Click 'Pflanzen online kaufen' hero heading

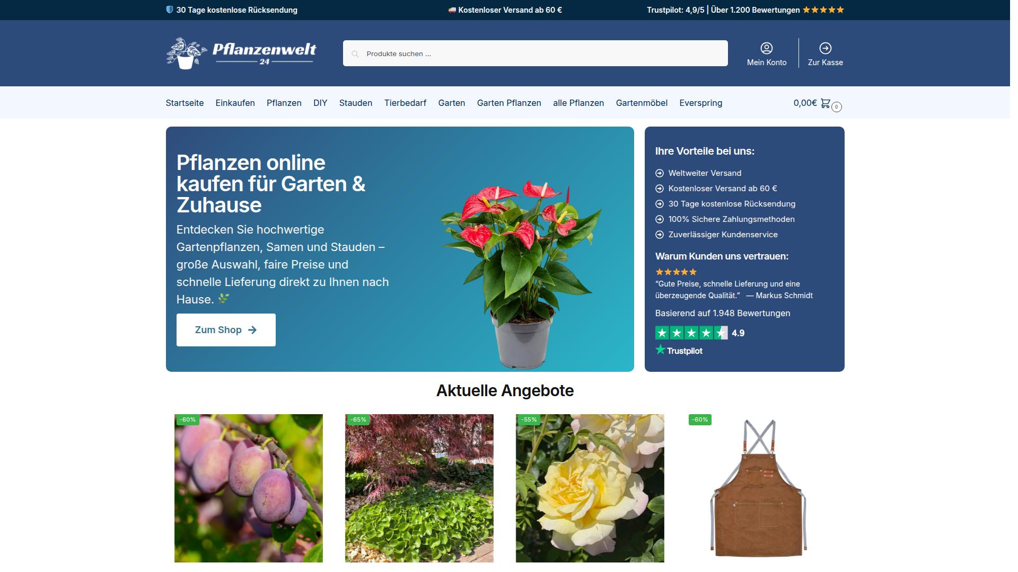(x=271, y=184)
